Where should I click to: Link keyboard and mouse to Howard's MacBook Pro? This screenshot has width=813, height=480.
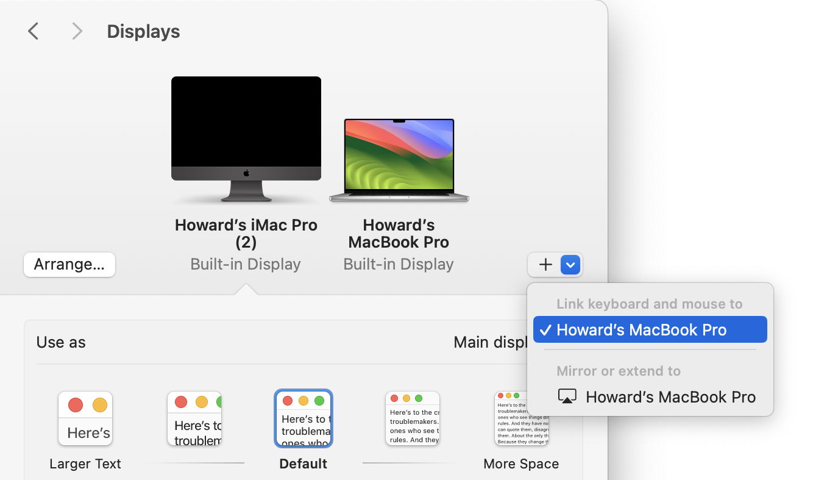pyautogui.click(x=650, y=329)
